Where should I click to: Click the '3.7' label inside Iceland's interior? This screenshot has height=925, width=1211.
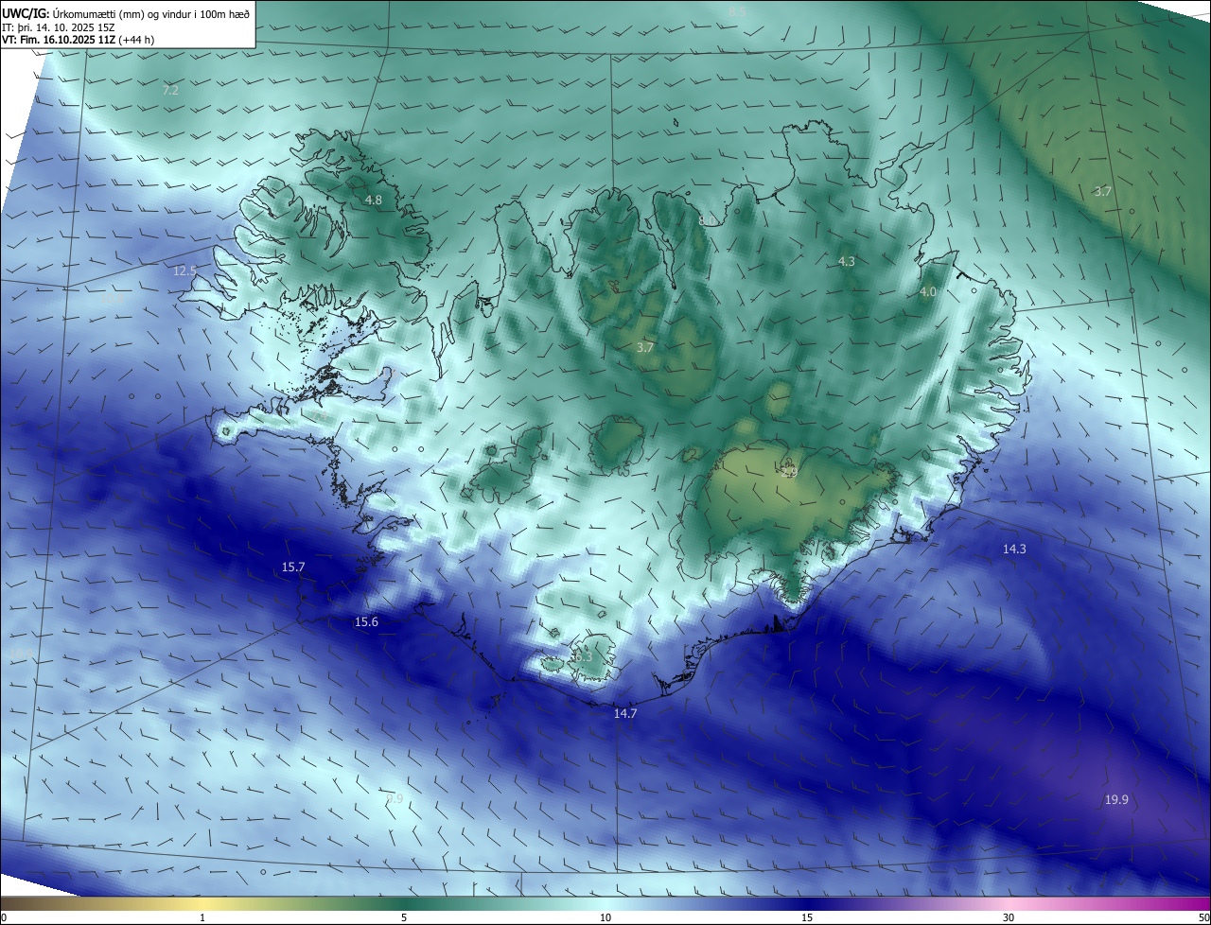click(645, 348)
